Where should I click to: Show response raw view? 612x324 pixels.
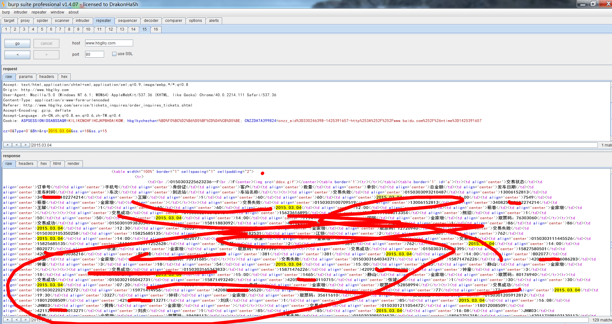tap(9, 164)
